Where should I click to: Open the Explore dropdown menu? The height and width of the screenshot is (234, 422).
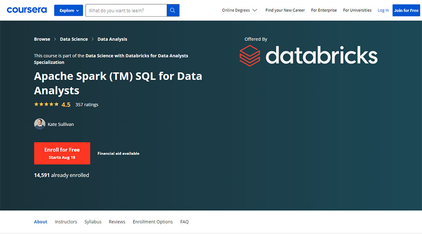pyautogui.click(x=68, y=11)
